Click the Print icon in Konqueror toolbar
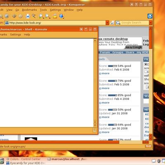Viewport: 165px width, 165px height. tap(28, 16)
